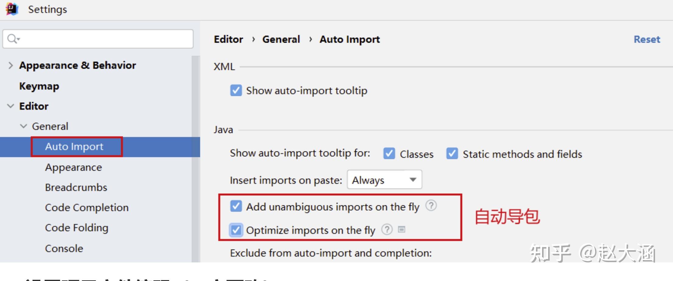Collapse the Editor tree node
673x281 pixels.
11,106
